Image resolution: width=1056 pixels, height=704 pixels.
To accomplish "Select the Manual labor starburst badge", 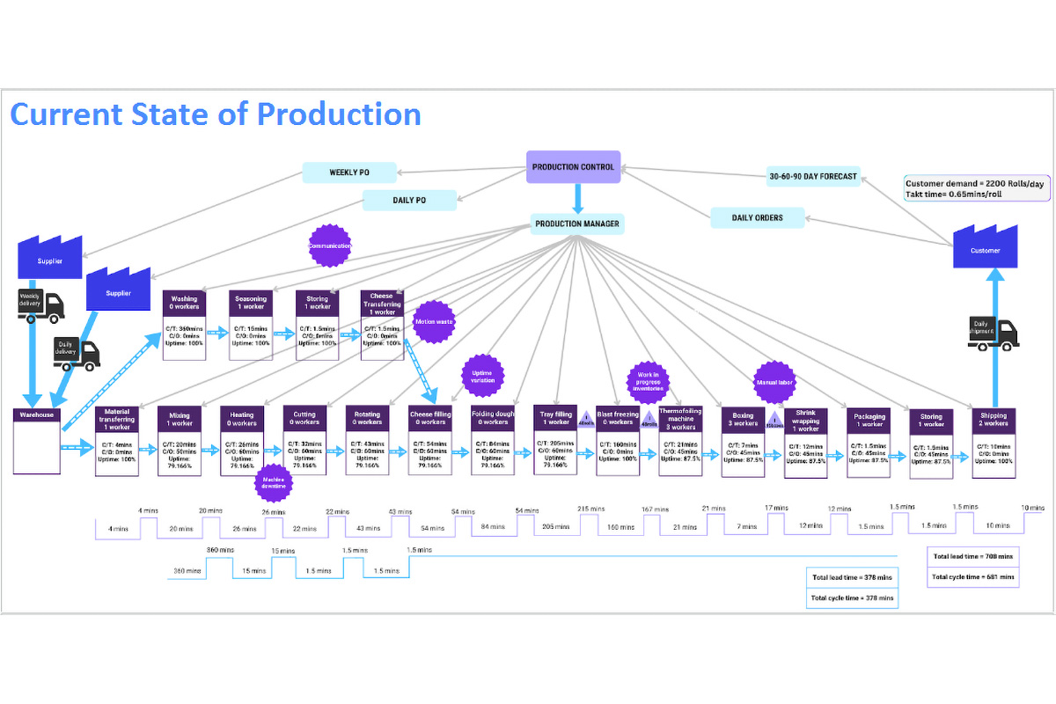I will pos(775,382).
